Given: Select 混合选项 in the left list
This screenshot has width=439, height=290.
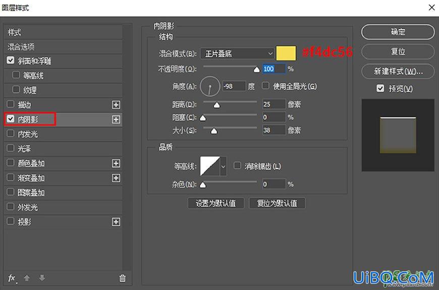Looking at the screenshot, I should pos(63,47).
